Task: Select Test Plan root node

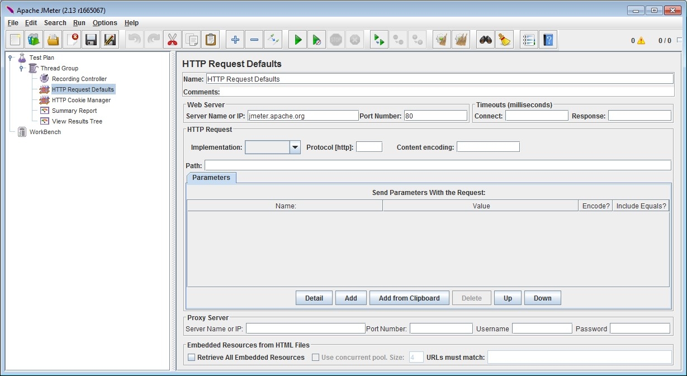Action: click(42, 58)
